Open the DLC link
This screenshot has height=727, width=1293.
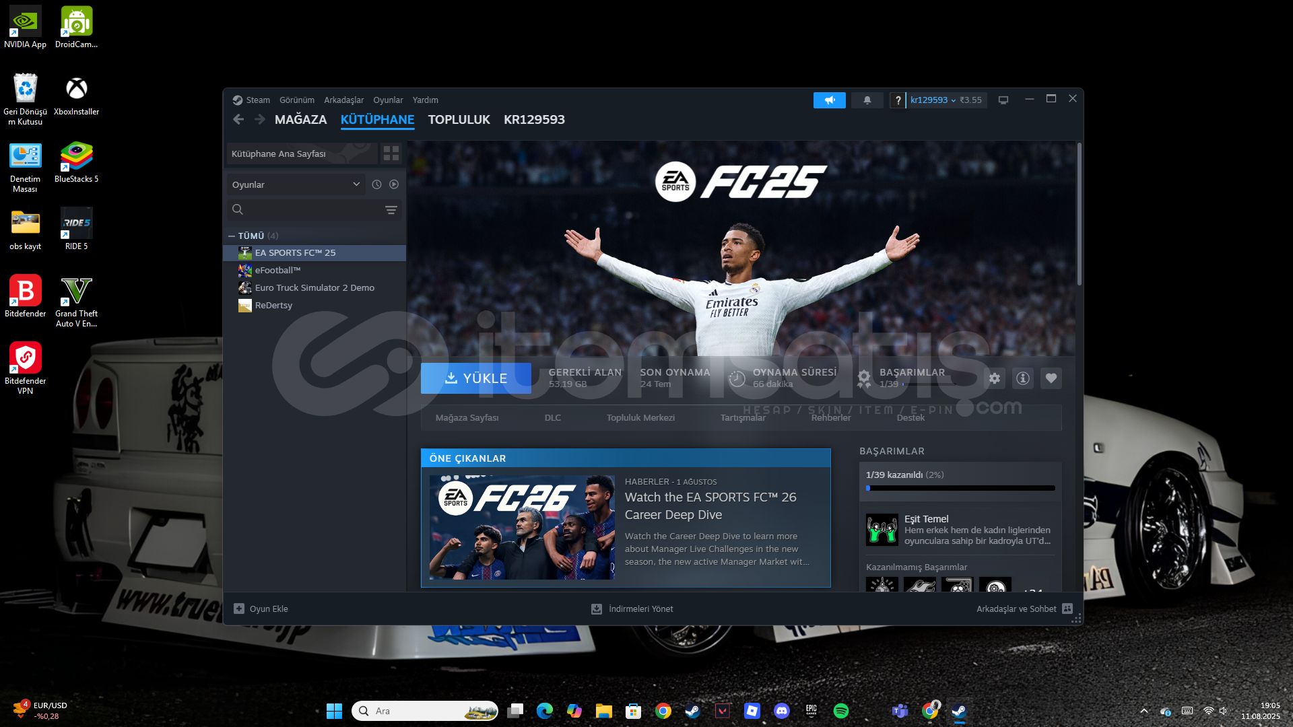(x=552, y=418)
